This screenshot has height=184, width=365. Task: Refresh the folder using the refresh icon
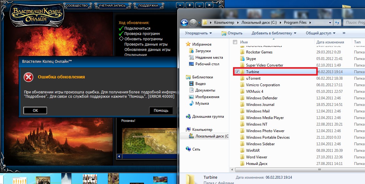point(337,22)
